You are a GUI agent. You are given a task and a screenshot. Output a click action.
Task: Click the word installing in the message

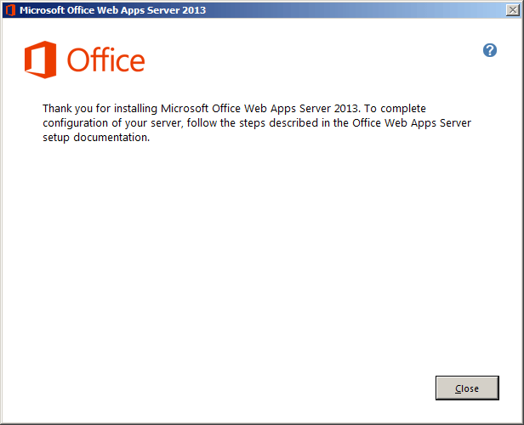(x=136, y=109)
